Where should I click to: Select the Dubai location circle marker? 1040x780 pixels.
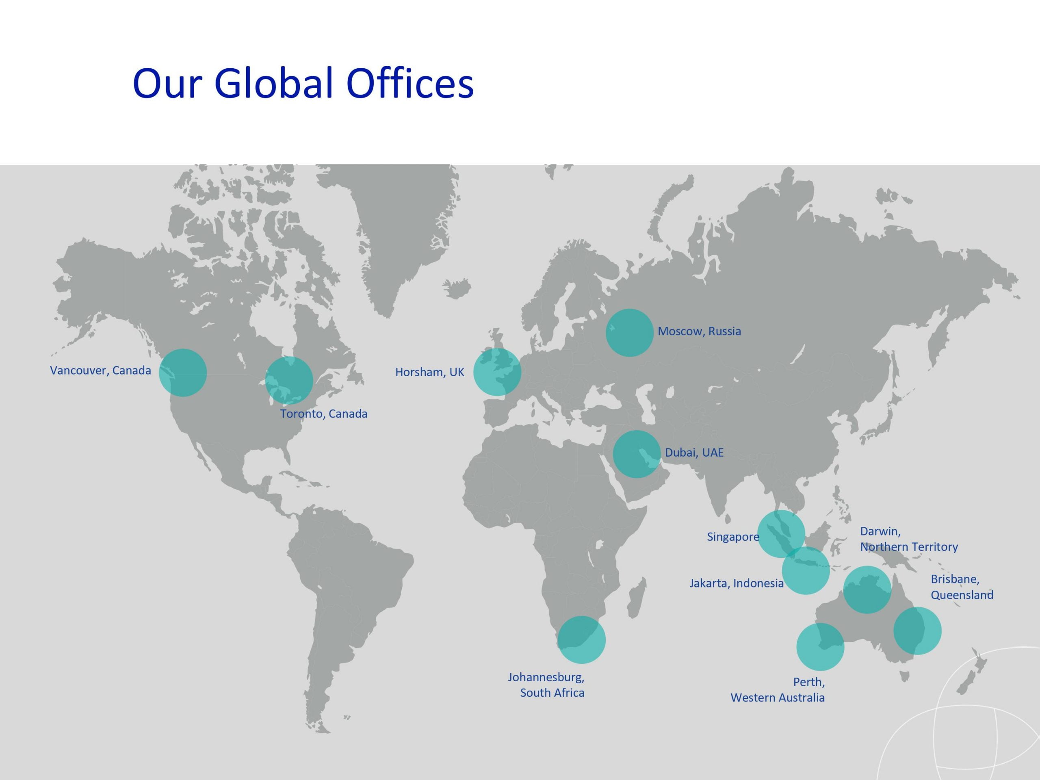tap(637, 454)
